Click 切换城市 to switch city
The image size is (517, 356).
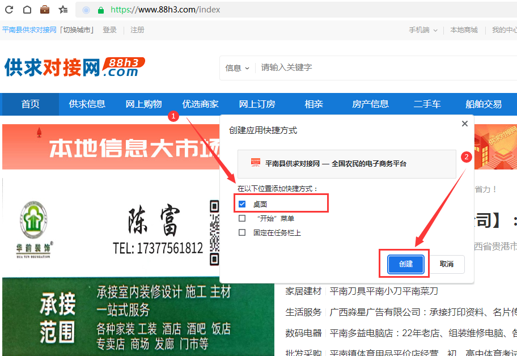tap(77, 30)
